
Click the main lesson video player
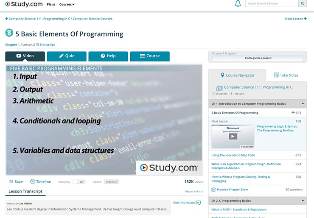pyautogui.click(x=104, y=120)
